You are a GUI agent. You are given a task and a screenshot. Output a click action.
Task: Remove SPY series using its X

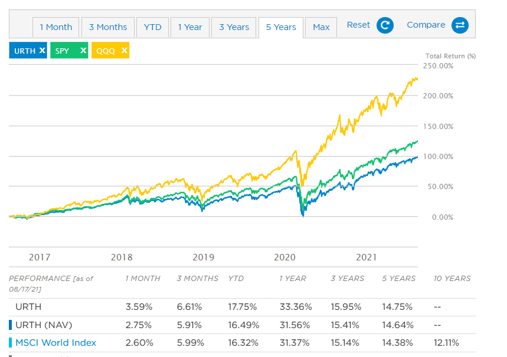[x=83, y=50]
